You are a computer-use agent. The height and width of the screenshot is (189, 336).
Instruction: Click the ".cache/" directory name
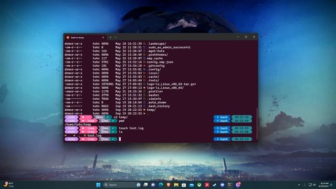153,77
